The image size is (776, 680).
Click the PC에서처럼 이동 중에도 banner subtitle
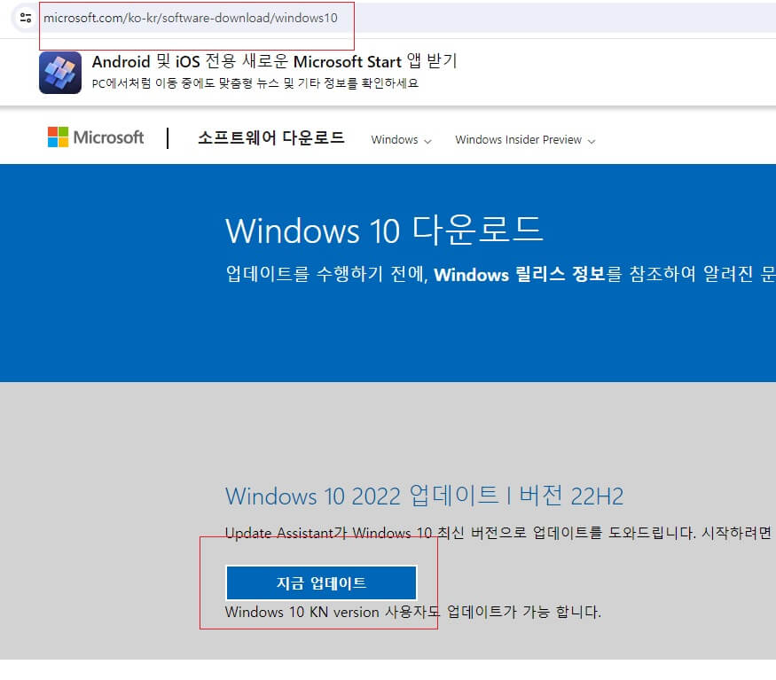(x=255, y=83)
